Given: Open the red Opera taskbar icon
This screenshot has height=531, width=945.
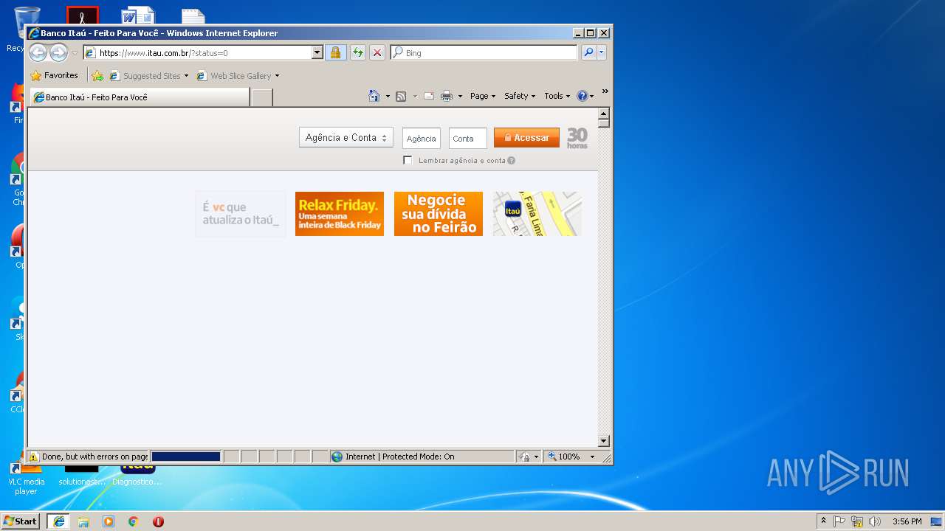Looking at the screenshot, I should coord(158,521).
